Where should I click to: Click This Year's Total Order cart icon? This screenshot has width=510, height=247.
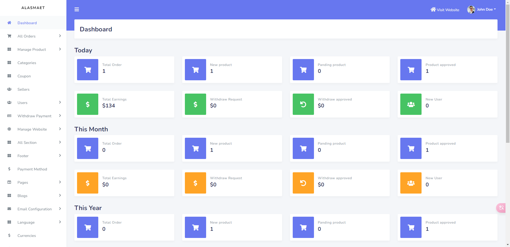(88, 227)
